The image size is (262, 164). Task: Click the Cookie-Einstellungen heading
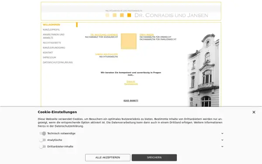click(x=57, y=112)
